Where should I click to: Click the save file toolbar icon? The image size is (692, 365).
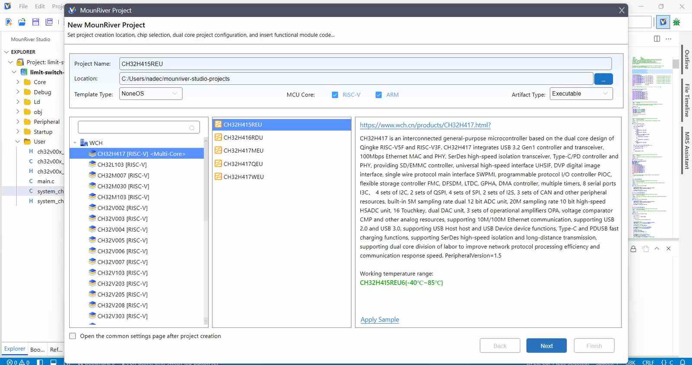pyautogui.click(x=35, y=22)
